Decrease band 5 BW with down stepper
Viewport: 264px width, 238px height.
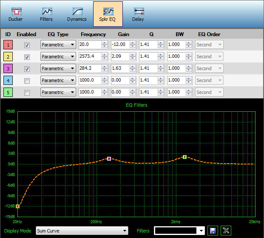[189, 94]
